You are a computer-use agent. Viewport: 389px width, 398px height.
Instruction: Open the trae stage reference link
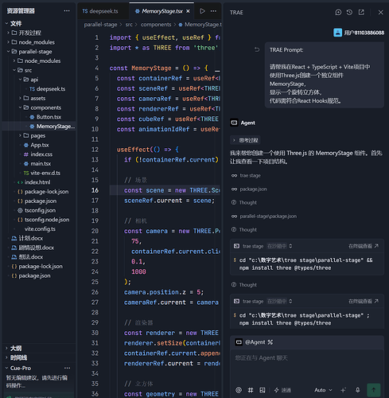pos(246,176)
